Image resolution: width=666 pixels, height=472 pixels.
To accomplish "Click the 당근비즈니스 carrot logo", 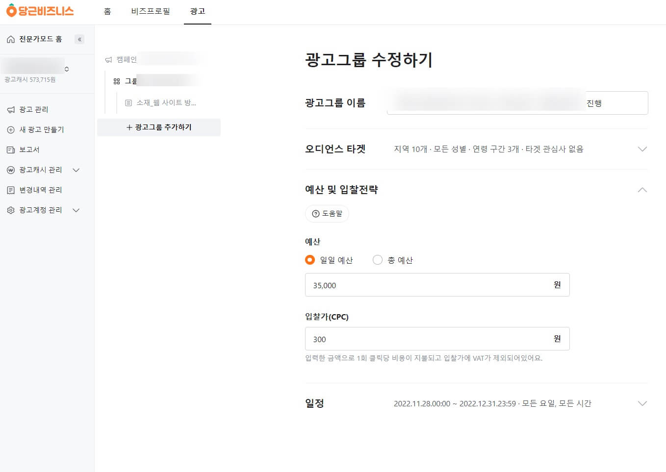I will pos(40,10).
